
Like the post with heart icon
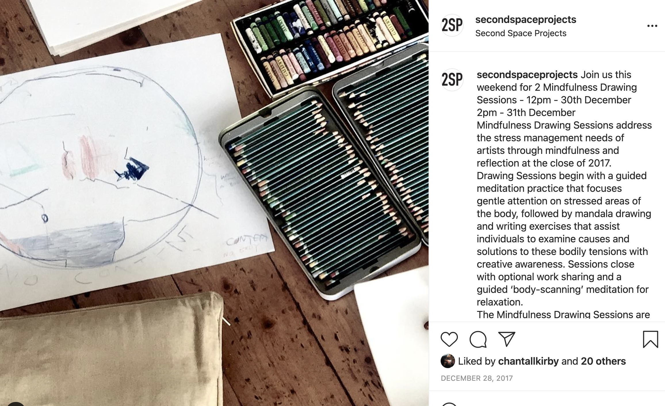[x=449, y=339]
